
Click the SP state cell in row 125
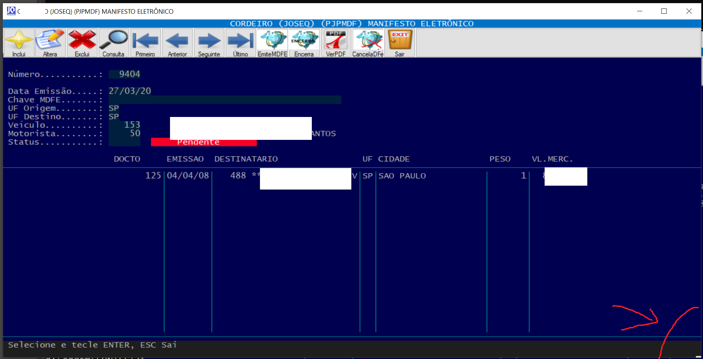point(368,176)
